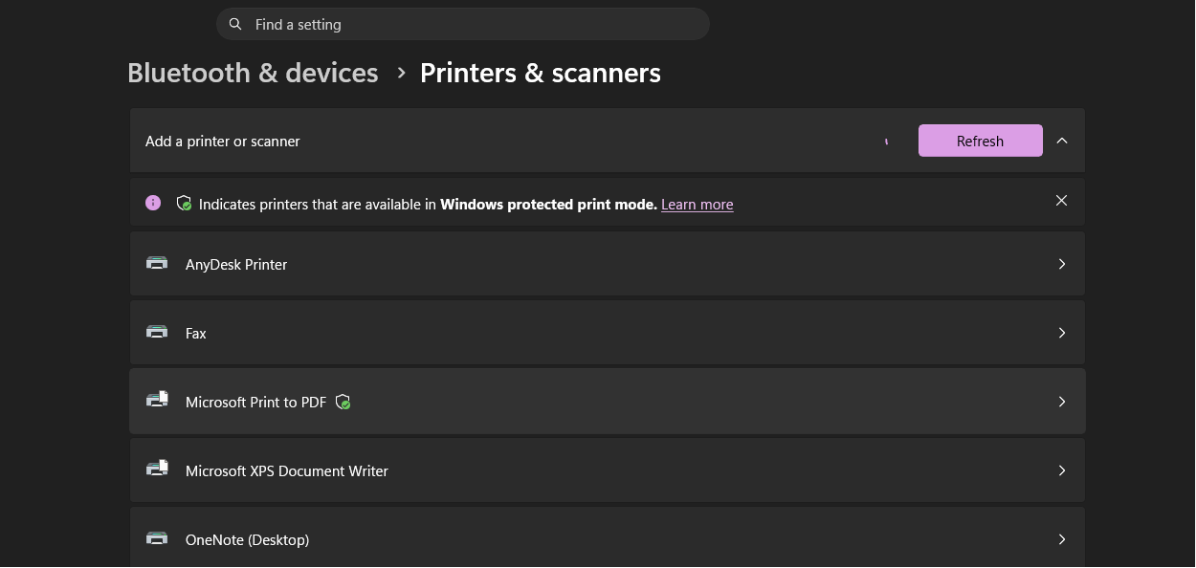1196x568 pixels.
Task: Select the Fax label
Action: 196,334
